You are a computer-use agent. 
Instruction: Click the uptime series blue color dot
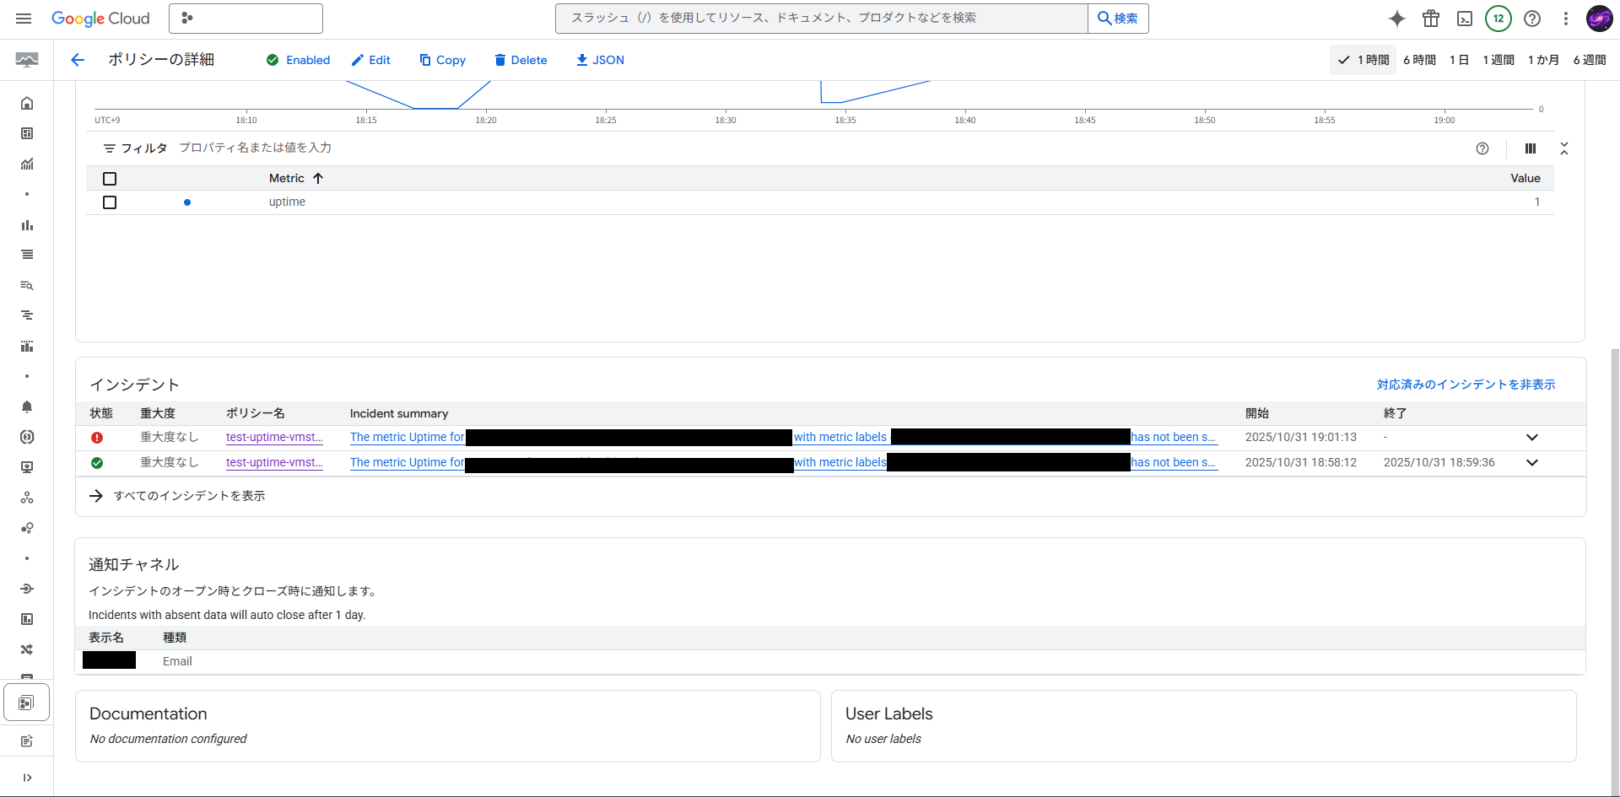(187, 202)
